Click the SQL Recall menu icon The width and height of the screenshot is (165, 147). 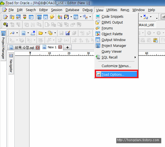[98, 57]
